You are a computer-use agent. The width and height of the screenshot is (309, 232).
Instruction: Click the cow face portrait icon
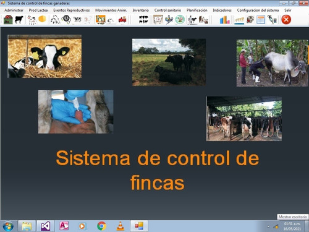click(x=250, y=20)
